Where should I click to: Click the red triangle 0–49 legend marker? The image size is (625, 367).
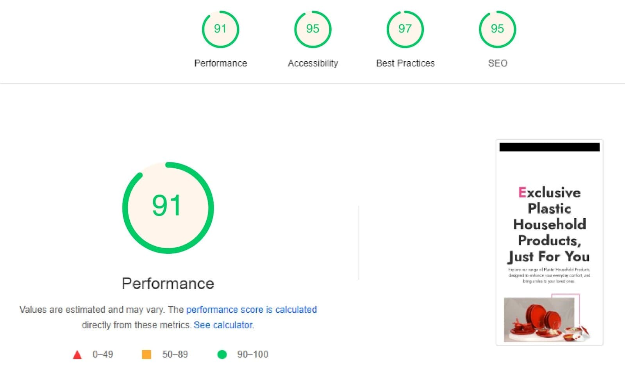coord(77,355)
